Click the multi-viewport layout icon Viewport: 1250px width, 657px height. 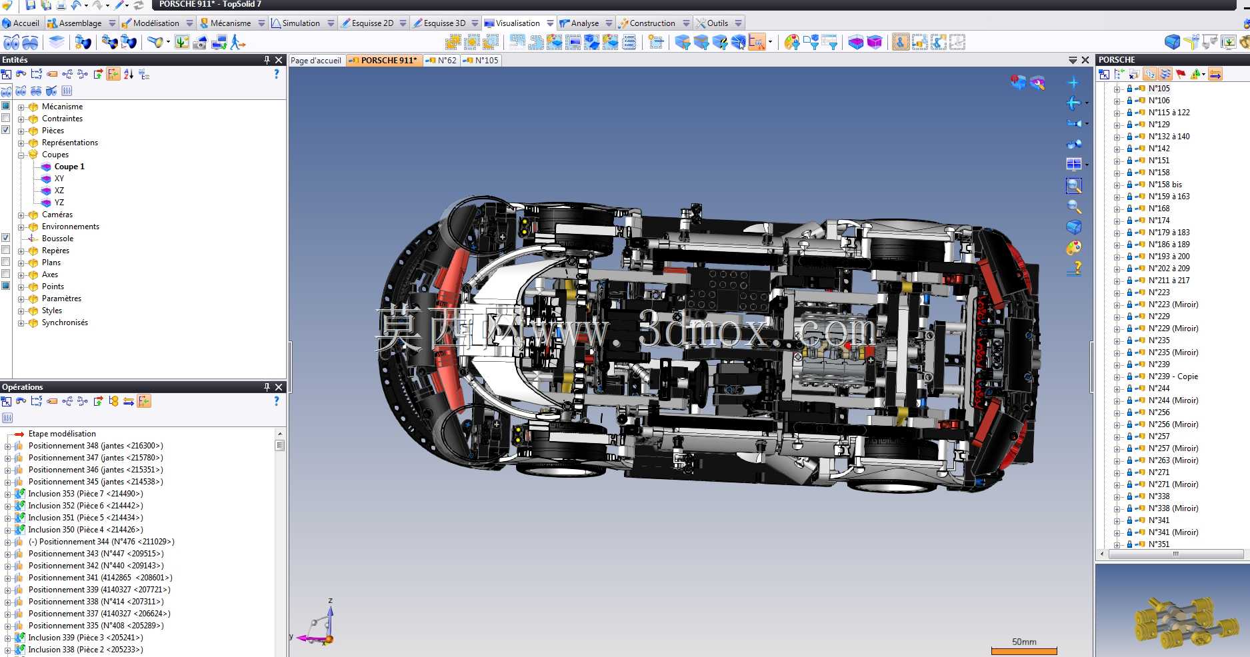click(x=1073, y=164)
